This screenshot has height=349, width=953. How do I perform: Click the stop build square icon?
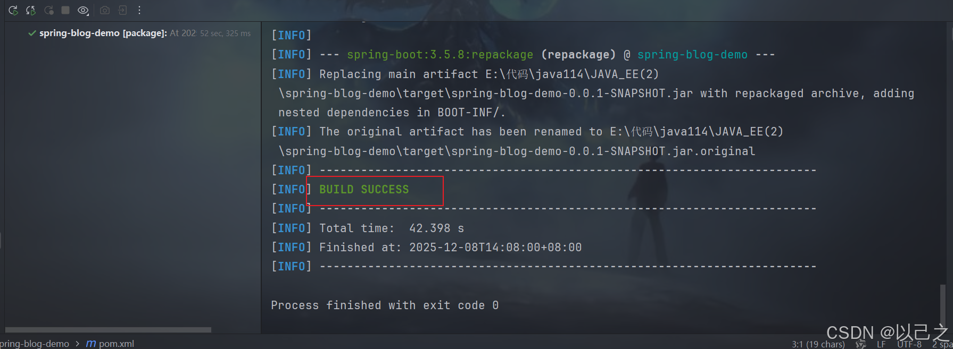coord(65,10)
